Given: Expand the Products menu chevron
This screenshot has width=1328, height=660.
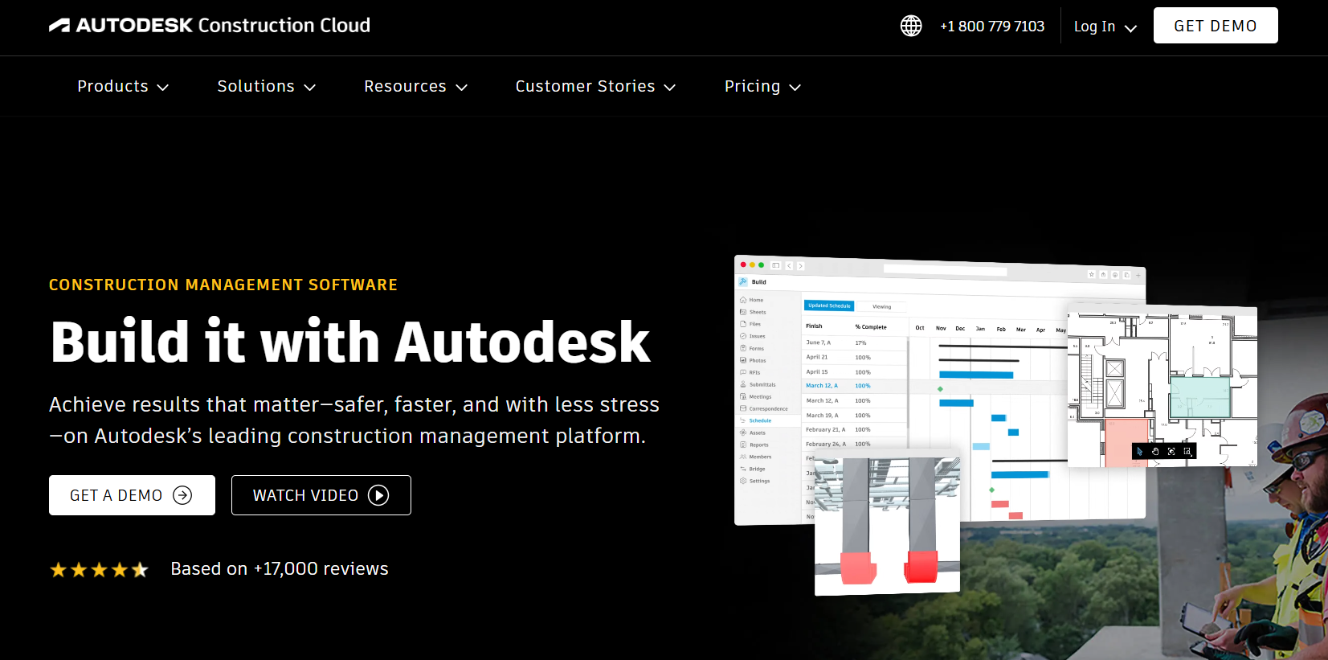Looking at the screenshot, I should pos(163,87).
